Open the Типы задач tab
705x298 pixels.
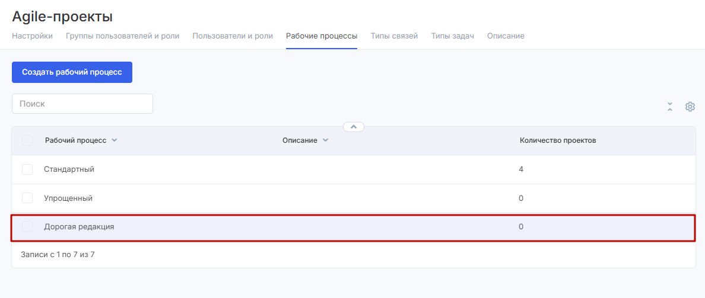[452, 36]
